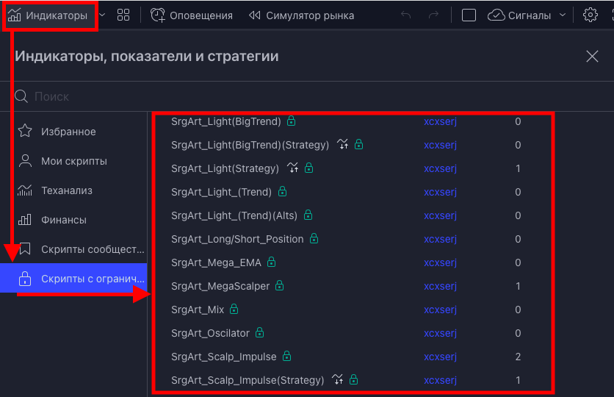Start the Симулятор рынка replay
The width and height of the screenshot is (614, 397).
tap(301, 15)
